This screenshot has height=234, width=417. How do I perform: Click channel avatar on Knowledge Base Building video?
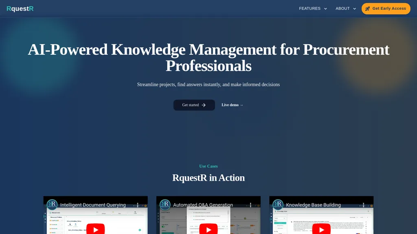tap(278, 205)
